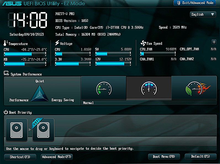Viewport: 220px width, 164px height.
Task: Click the CPU Type i7-3770K line
Action: [x=99, y=27]
